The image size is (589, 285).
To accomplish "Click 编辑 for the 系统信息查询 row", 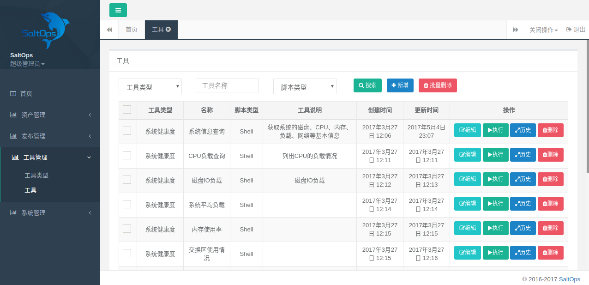I will coord(467,130).
